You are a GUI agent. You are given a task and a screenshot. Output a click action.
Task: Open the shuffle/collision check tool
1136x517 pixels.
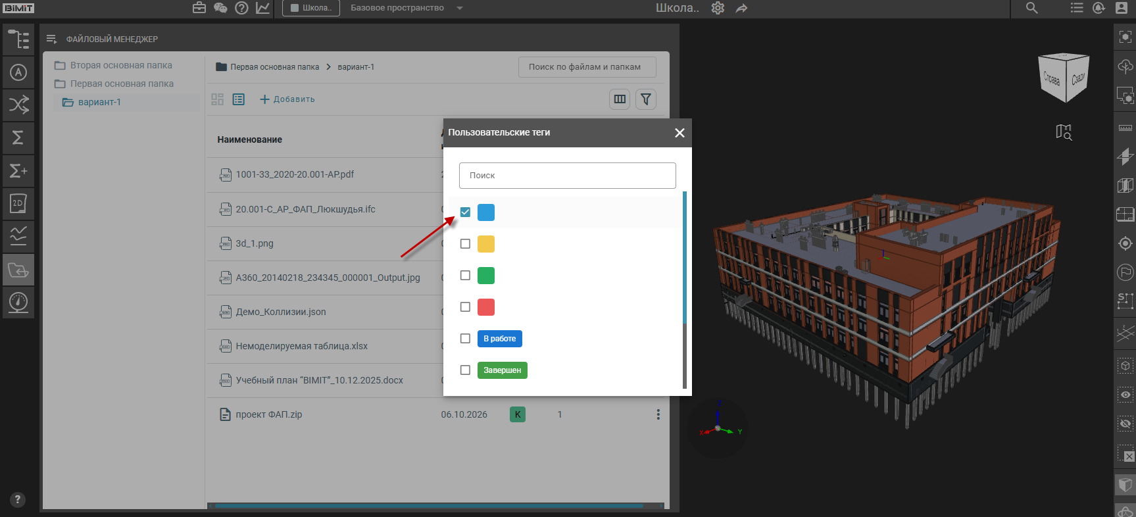pyautogui.click(x=18, y=105)
